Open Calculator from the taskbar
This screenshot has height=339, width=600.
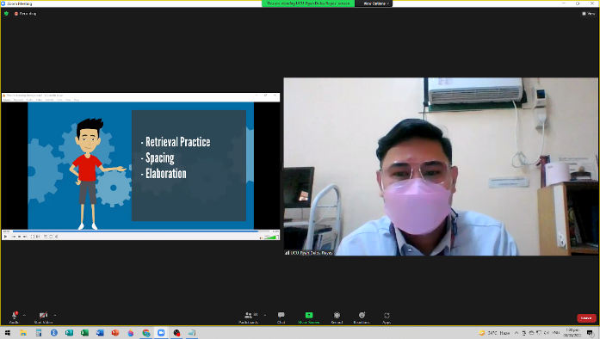(x=38, y=333)
